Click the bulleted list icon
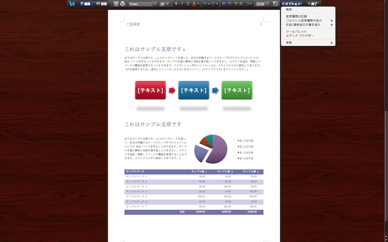 pos(205,4)
